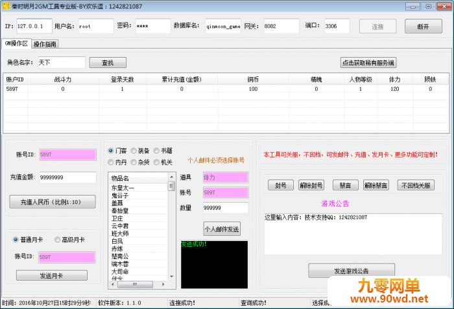Click the 解除封号 button
The height and width of the screenshot is (309, 454).
point(311,185)
